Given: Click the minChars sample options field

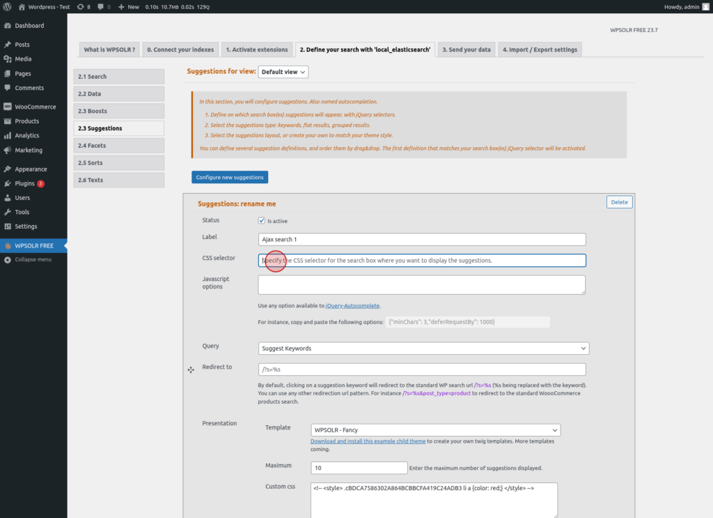Looking at the screenshot, I should pos(468,322).
